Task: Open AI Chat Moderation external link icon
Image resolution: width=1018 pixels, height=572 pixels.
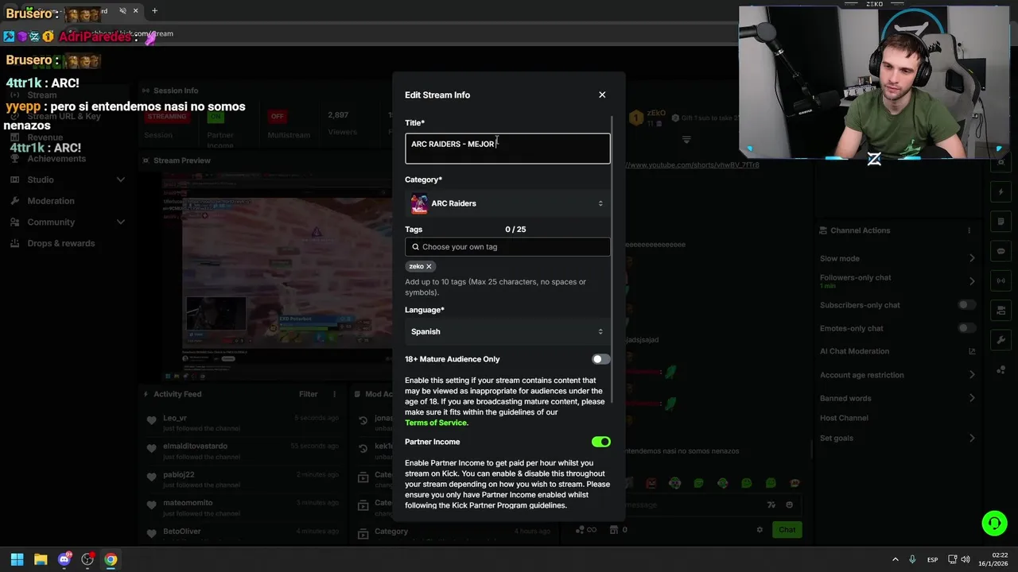Action: [x=972, y=351]
